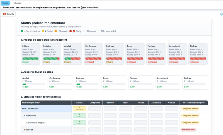Click '0 / 13 fluxuri' under Import coverage

[x=108, y=81]
